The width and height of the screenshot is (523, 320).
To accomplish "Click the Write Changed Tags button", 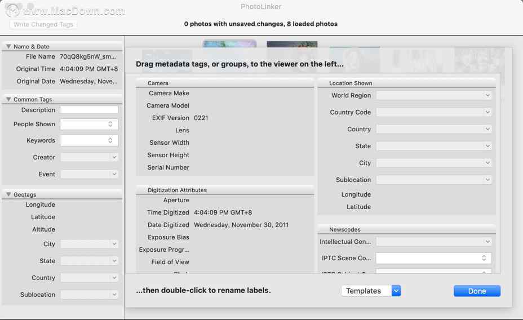I will 43,24.
